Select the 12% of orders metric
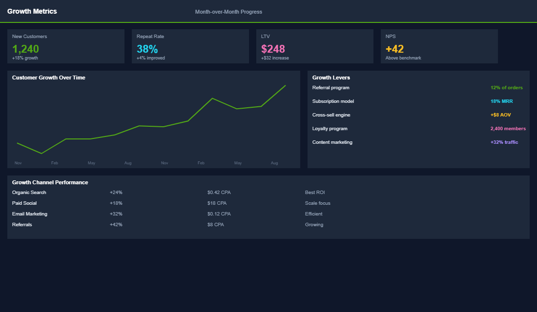The width and height of the screenshot is (537, 312). pos(506,87)
